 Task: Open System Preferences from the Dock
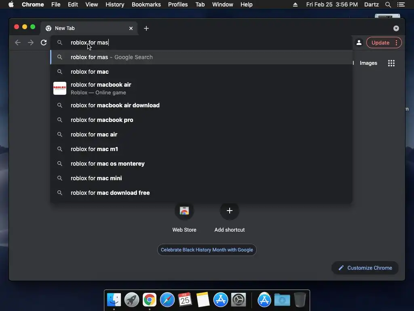tap(239, 300)
